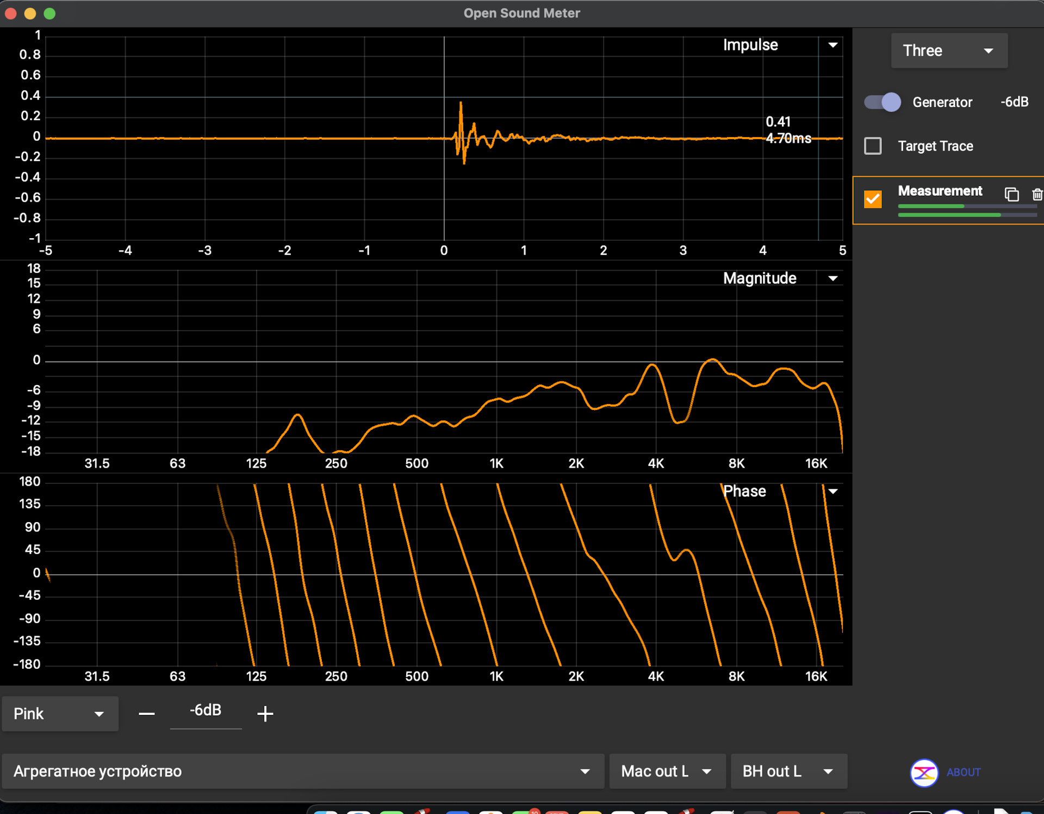Select the Measurement list item label
This screenshot has height=814, width=1044.
(x=940, y=191)
